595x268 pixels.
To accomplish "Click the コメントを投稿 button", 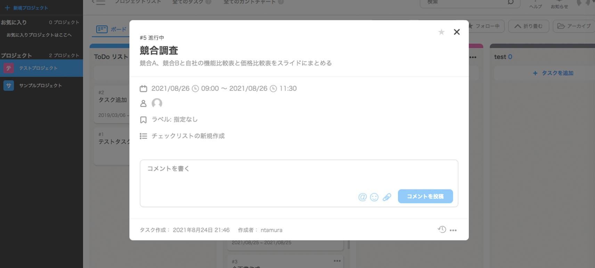I will click(x=425, y=196).
